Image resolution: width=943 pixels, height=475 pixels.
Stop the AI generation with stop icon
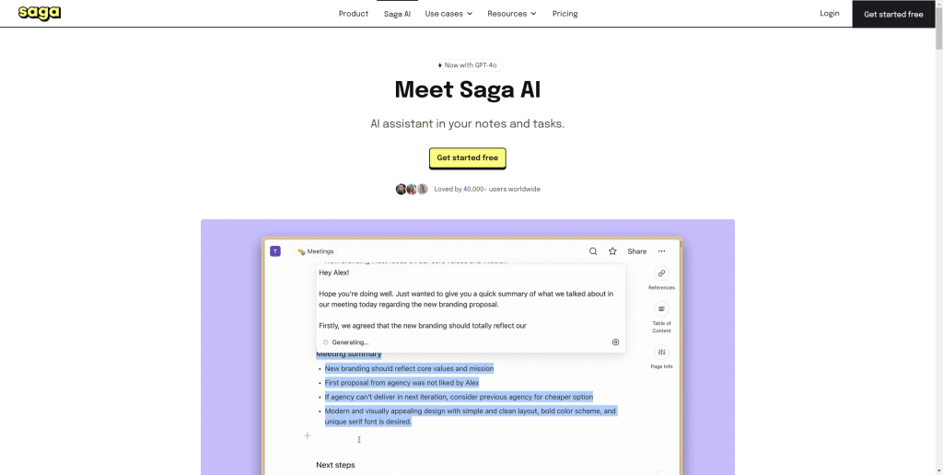(615, 342)
